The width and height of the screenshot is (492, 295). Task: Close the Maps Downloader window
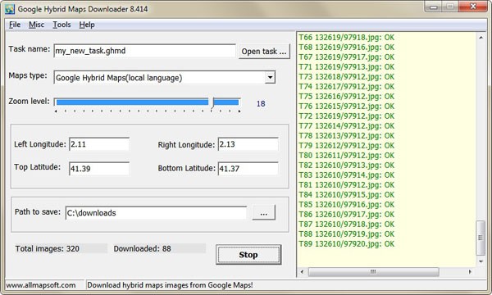(x=473, y=7)
